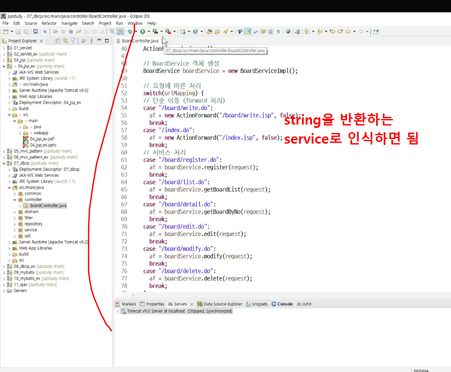Click the Previous Annotation arrow icon

[320, 32]
